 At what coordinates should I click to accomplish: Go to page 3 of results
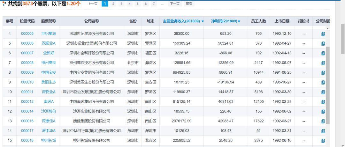121,4
